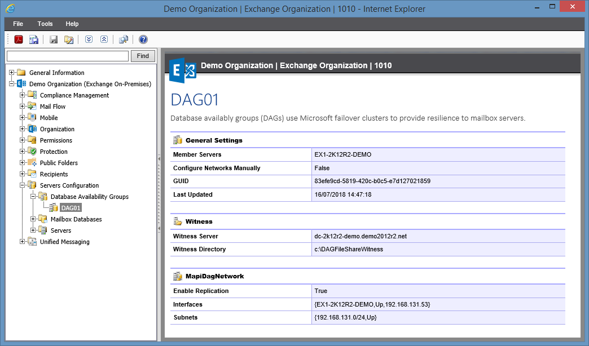Click the Internet Explorer window icon
589x346 pixels.
point(11,8)
